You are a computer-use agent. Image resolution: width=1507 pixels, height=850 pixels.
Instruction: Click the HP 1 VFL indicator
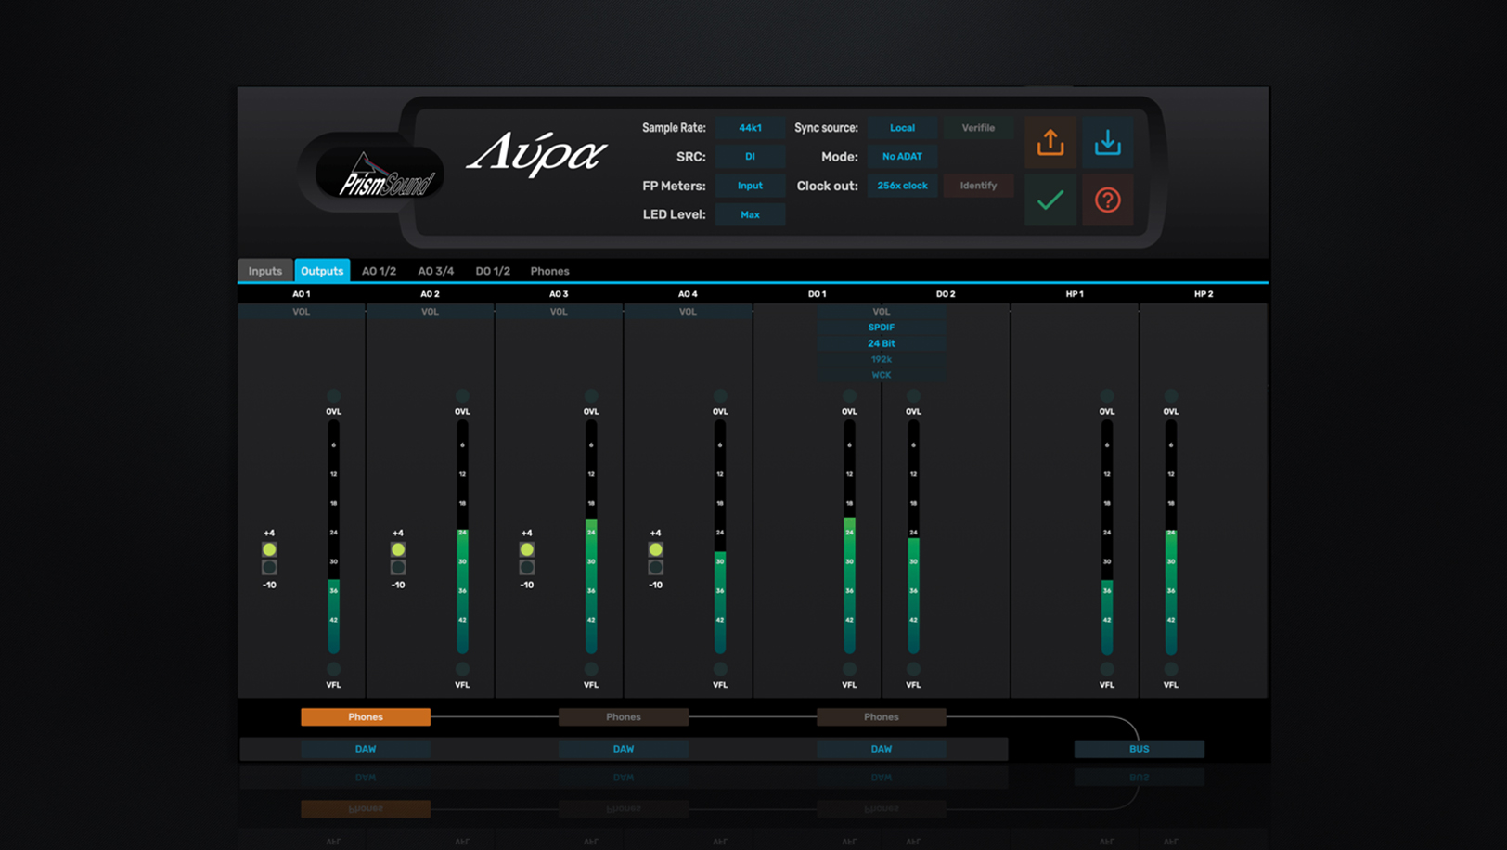1107,669
